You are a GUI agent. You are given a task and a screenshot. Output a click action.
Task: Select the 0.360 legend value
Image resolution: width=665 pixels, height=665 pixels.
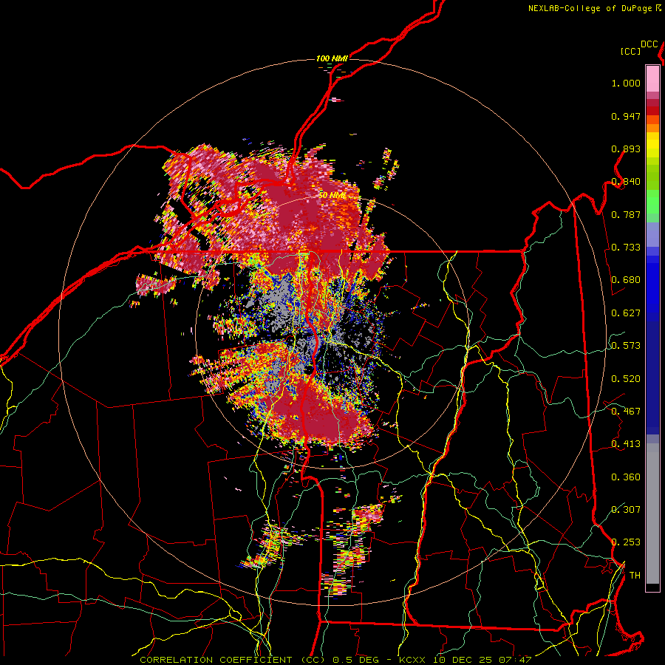click(x=626, y=477)
